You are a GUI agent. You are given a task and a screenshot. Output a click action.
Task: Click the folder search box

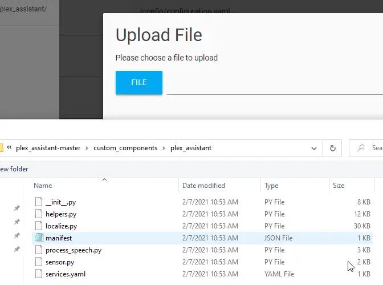[366, 148]
